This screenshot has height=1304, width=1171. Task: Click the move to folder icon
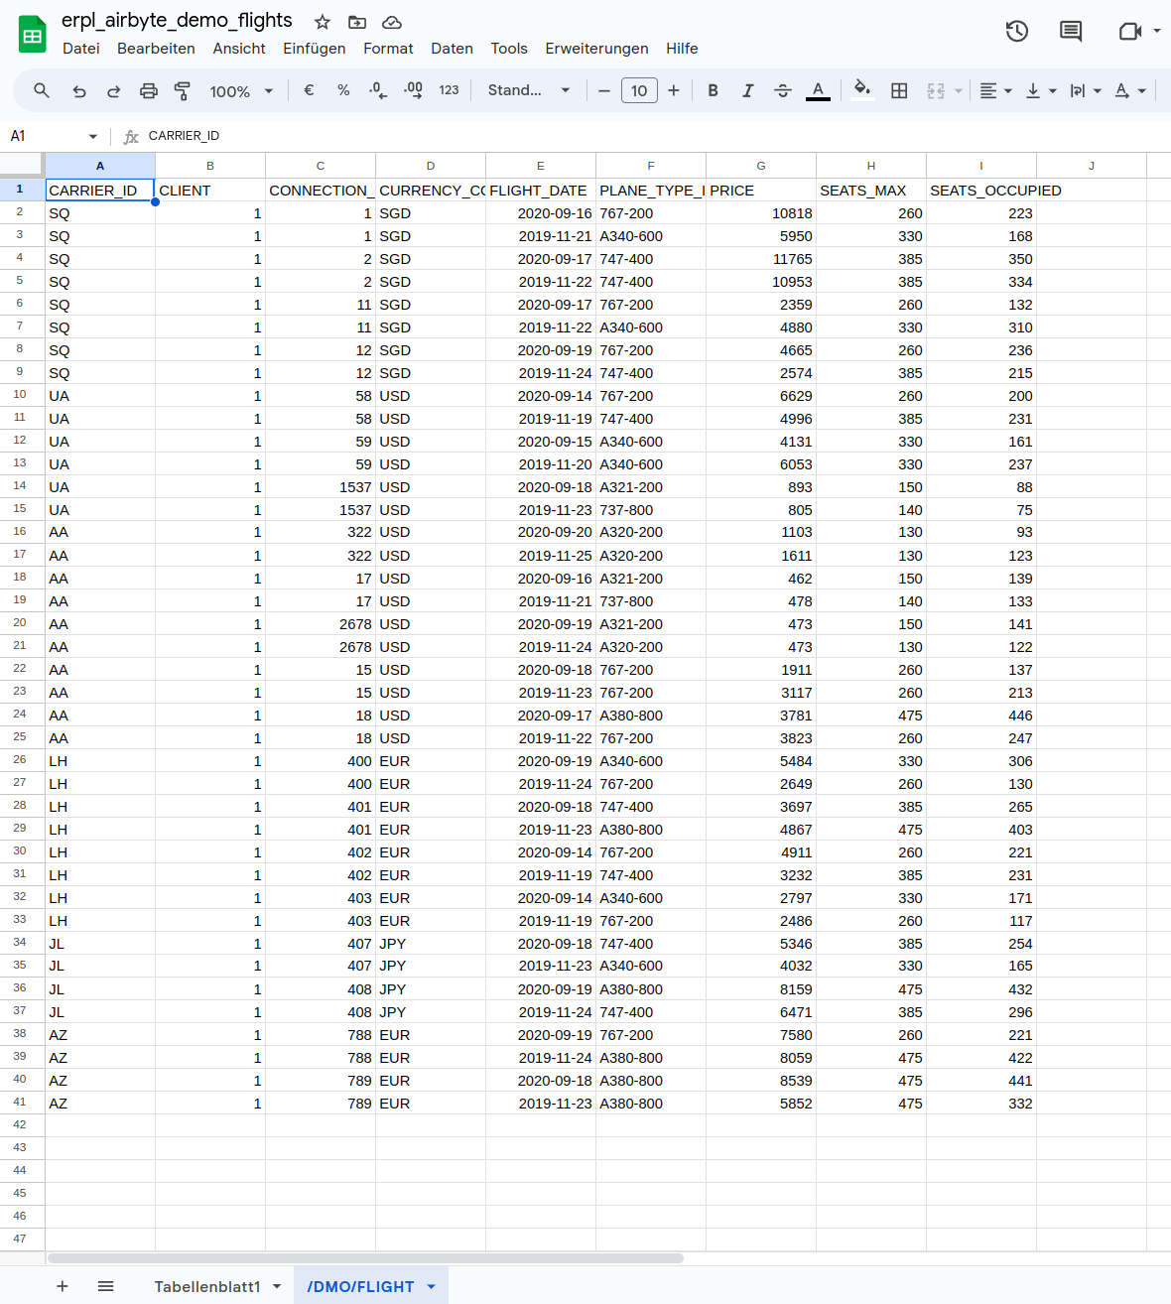coord(357,22)
